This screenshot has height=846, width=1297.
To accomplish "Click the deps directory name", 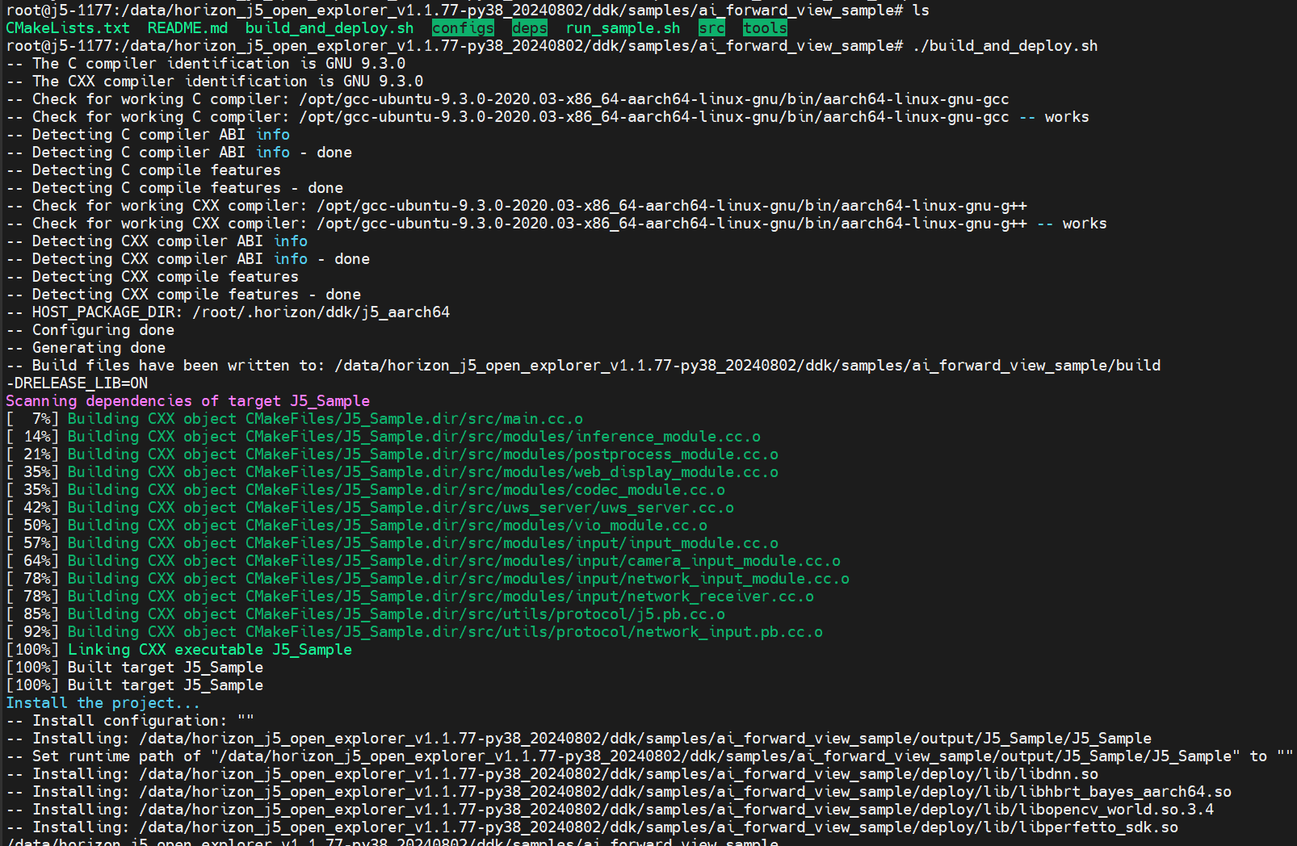I will pos(529,28).
